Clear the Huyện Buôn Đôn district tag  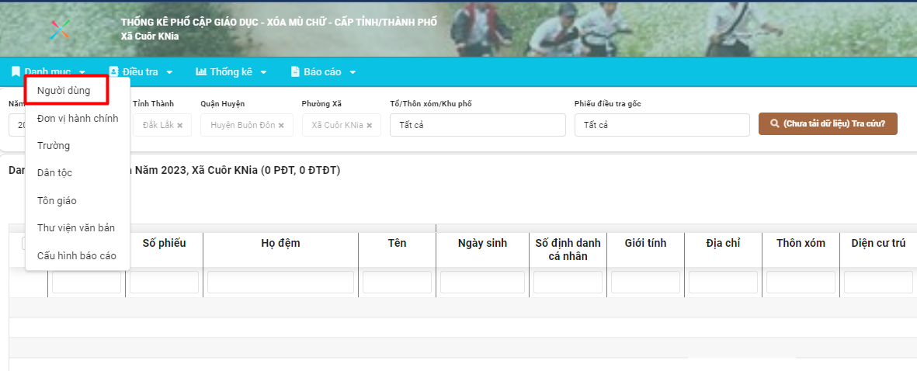tap(281, 125)
